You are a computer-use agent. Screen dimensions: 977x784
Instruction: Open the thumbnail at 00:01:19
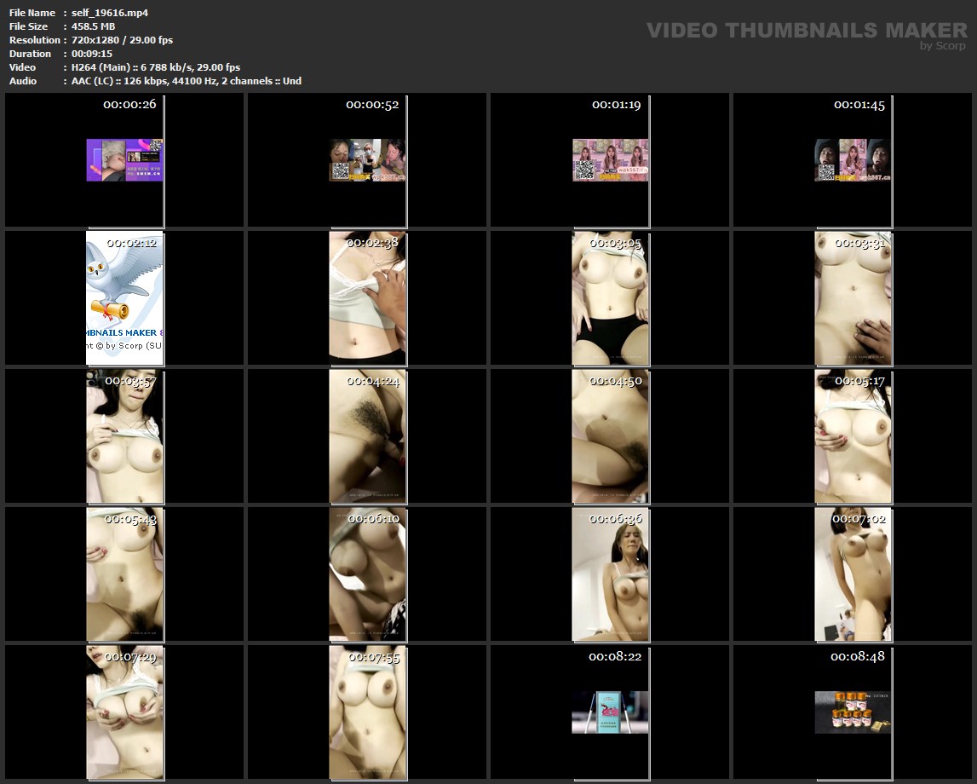[610, 160]
